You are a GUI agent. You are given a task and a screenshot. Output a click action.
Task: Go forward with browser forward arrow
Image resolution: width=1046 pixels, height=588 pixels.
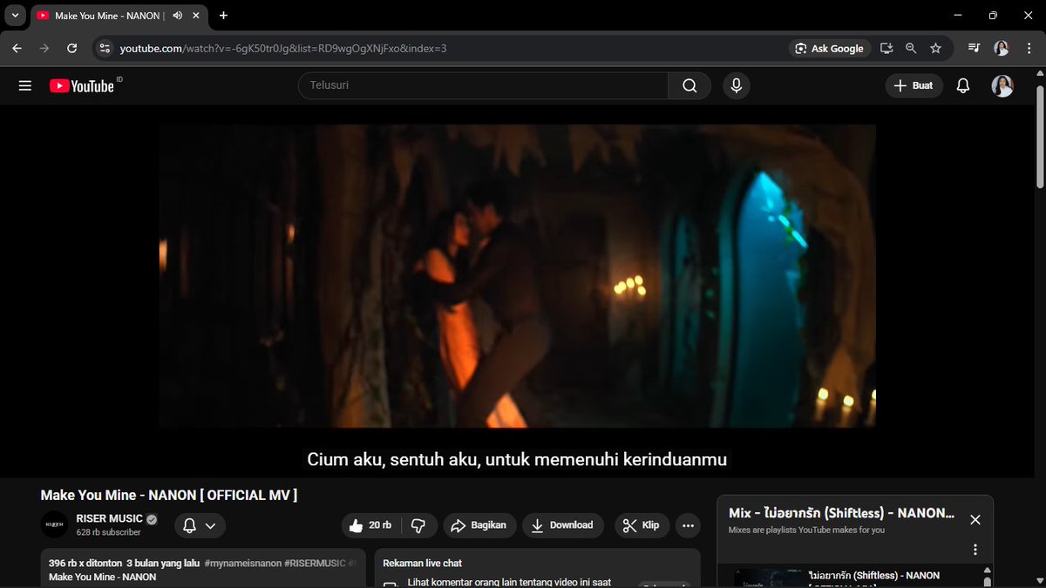click(x=44, y=48)
